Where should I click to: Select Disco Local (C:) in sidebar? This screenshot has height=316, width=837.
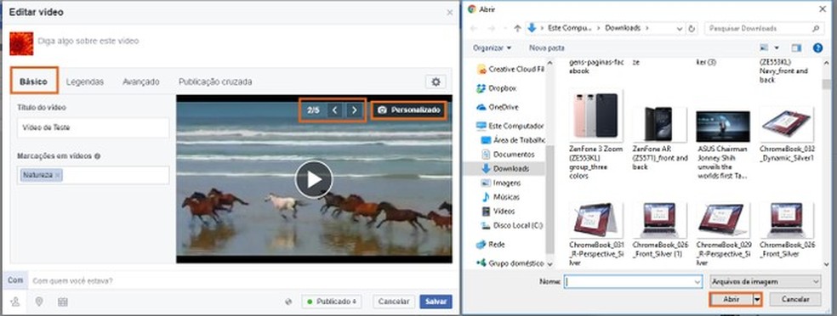(511, 225)
